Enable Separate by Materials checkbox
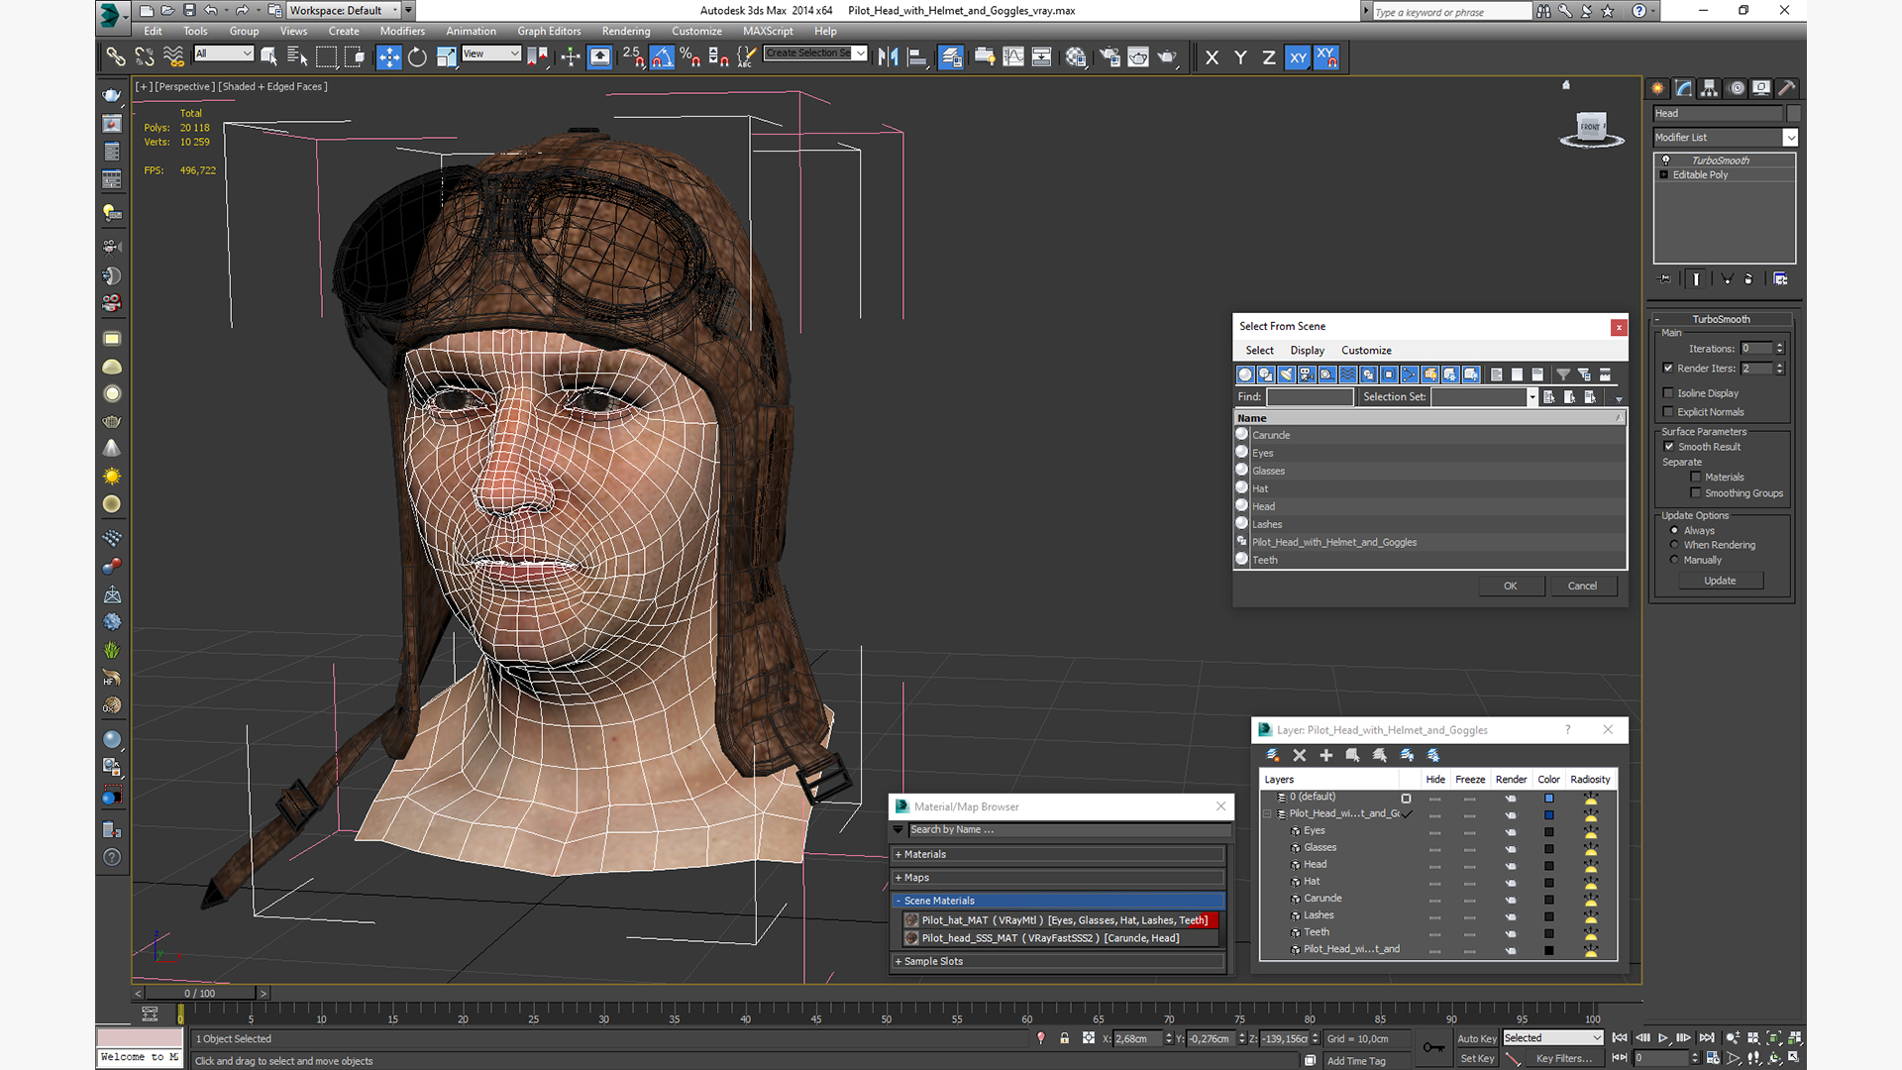1902x1070 pixels. click(x=1696, y=478)
